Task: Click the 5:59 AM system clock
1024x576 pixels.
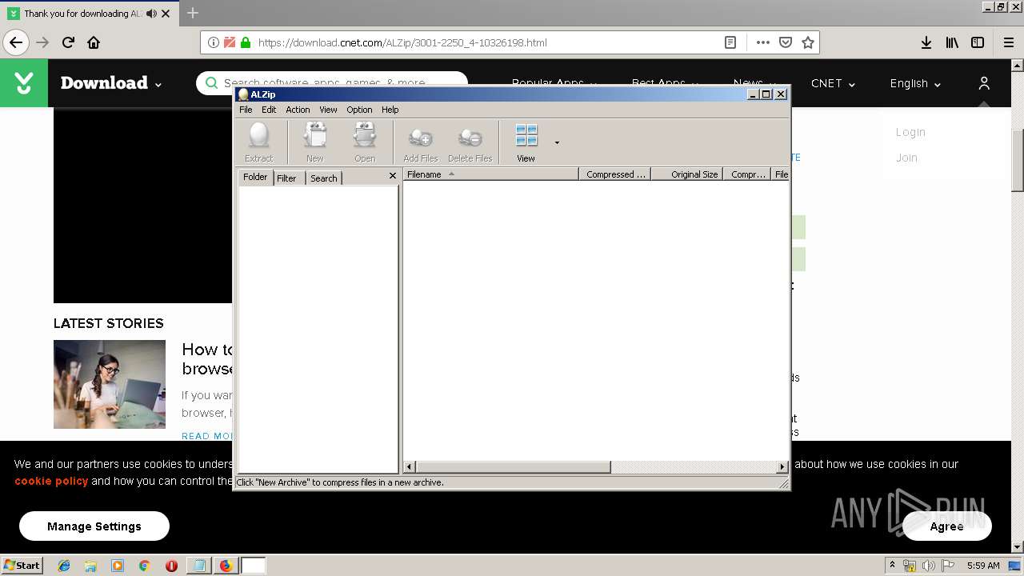Action: pyautogui.click(x=983, y=566)
